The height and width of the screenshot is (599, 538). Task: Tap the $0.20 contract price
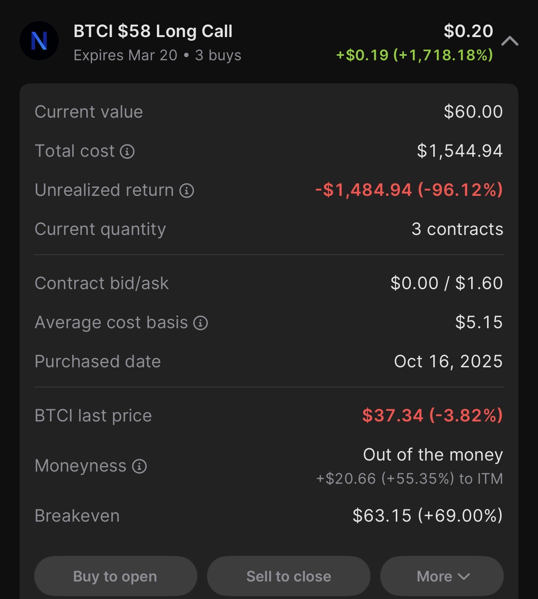(468, 31)
